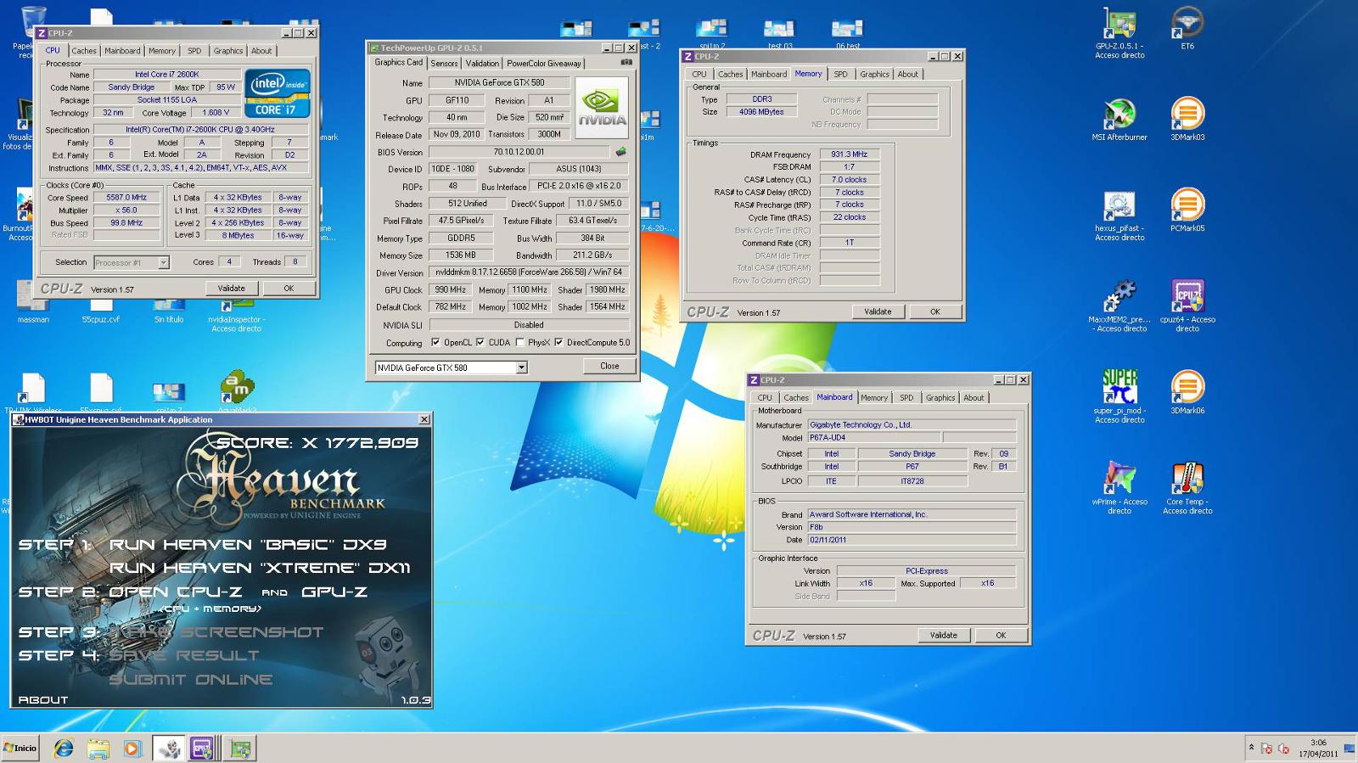Select the 06 test desktop icon
This screenshot has width=1358, height=763.
click(847, 34)
